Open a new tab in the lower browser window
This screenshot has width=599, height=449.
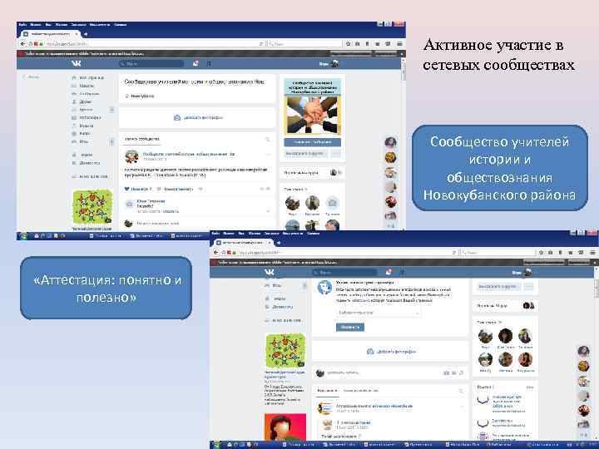(279, 243)
